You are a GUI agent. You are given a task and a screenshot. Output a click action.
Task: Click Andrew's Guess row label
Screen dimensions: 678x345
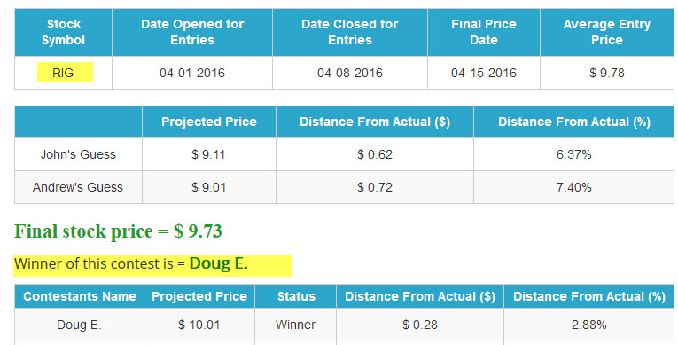(x=78, y=187)
